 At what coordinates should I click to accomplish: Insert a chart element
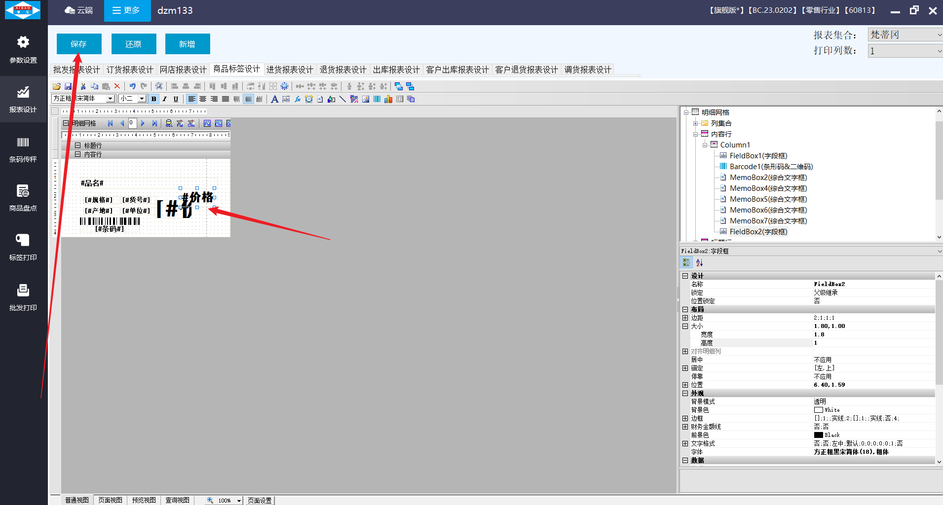pyautogui.click(x=388, y=99)
